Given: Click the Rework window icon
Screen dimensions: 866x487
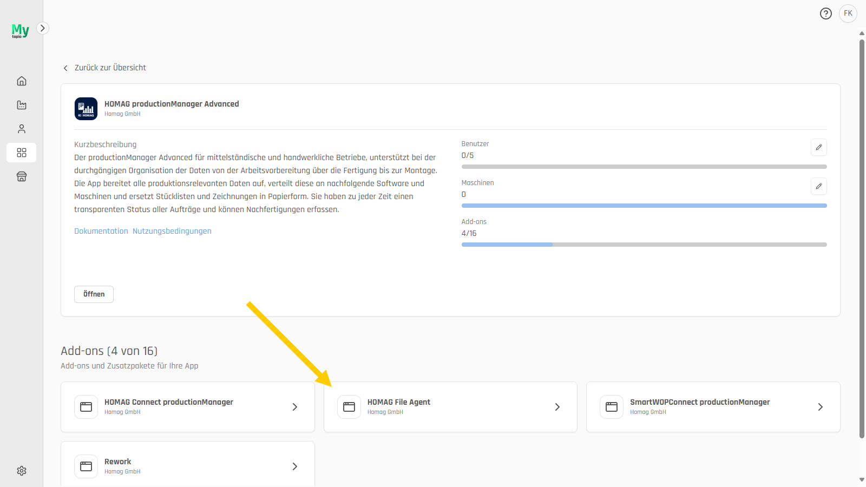Looking at the screenshot, I should (x=86, y=466).
